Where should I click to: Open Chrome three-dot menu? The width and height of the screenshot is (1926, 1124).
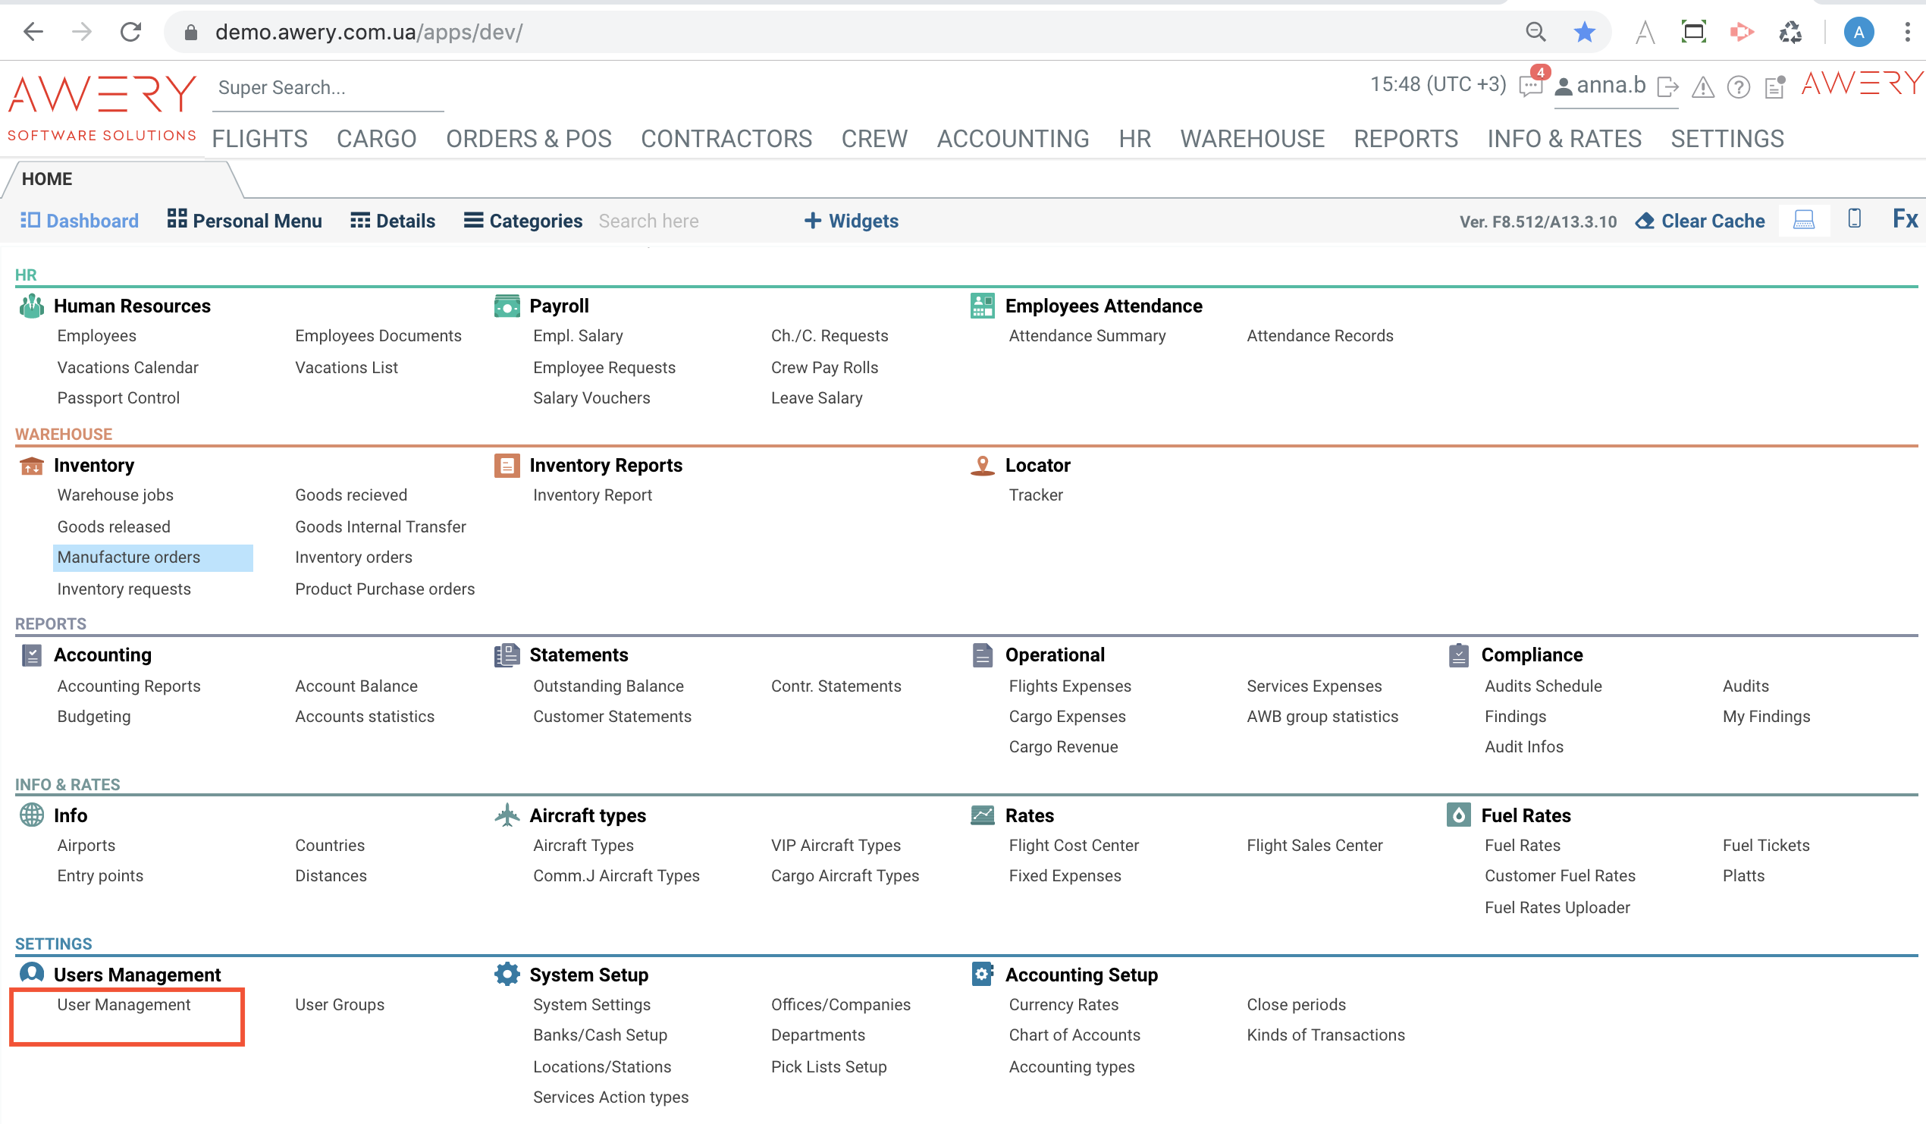1907,31
